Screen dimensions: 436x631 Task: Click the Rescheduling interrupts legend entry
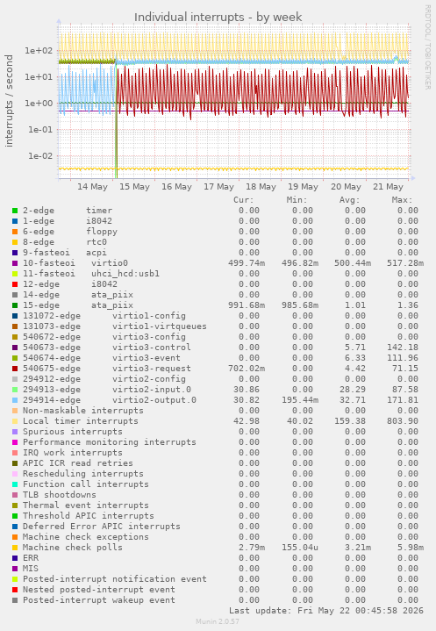[82, 474]
